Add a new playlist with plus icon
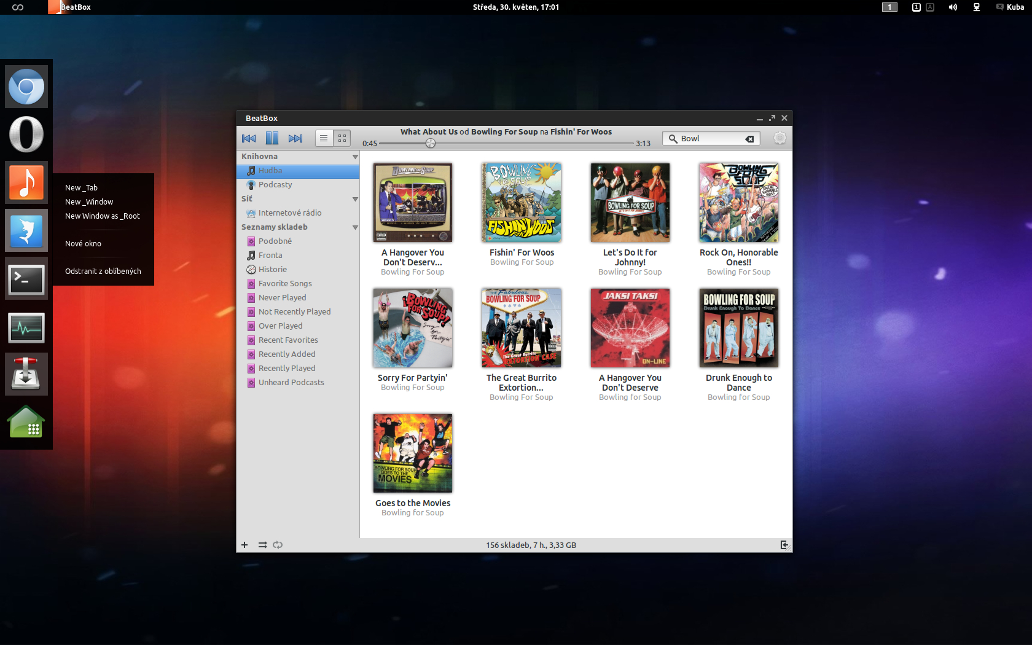Screen dimensions: 1032x645 click(x=244, y=545)
